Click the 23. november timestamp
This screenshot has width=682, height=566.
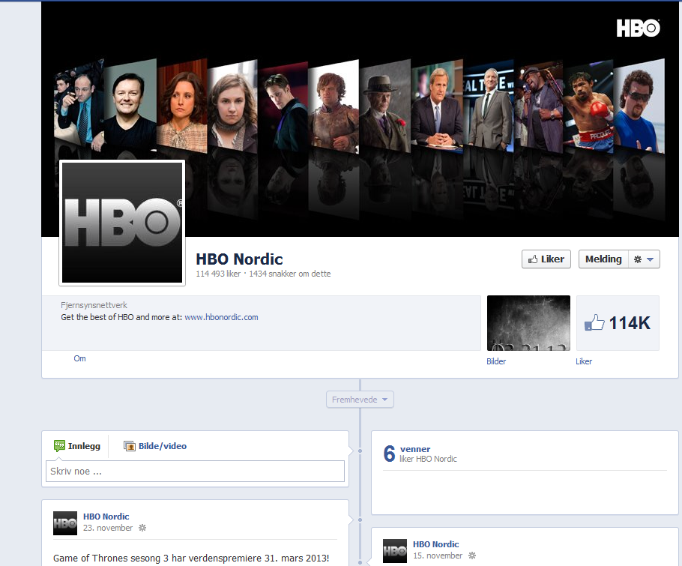(108, 528)
